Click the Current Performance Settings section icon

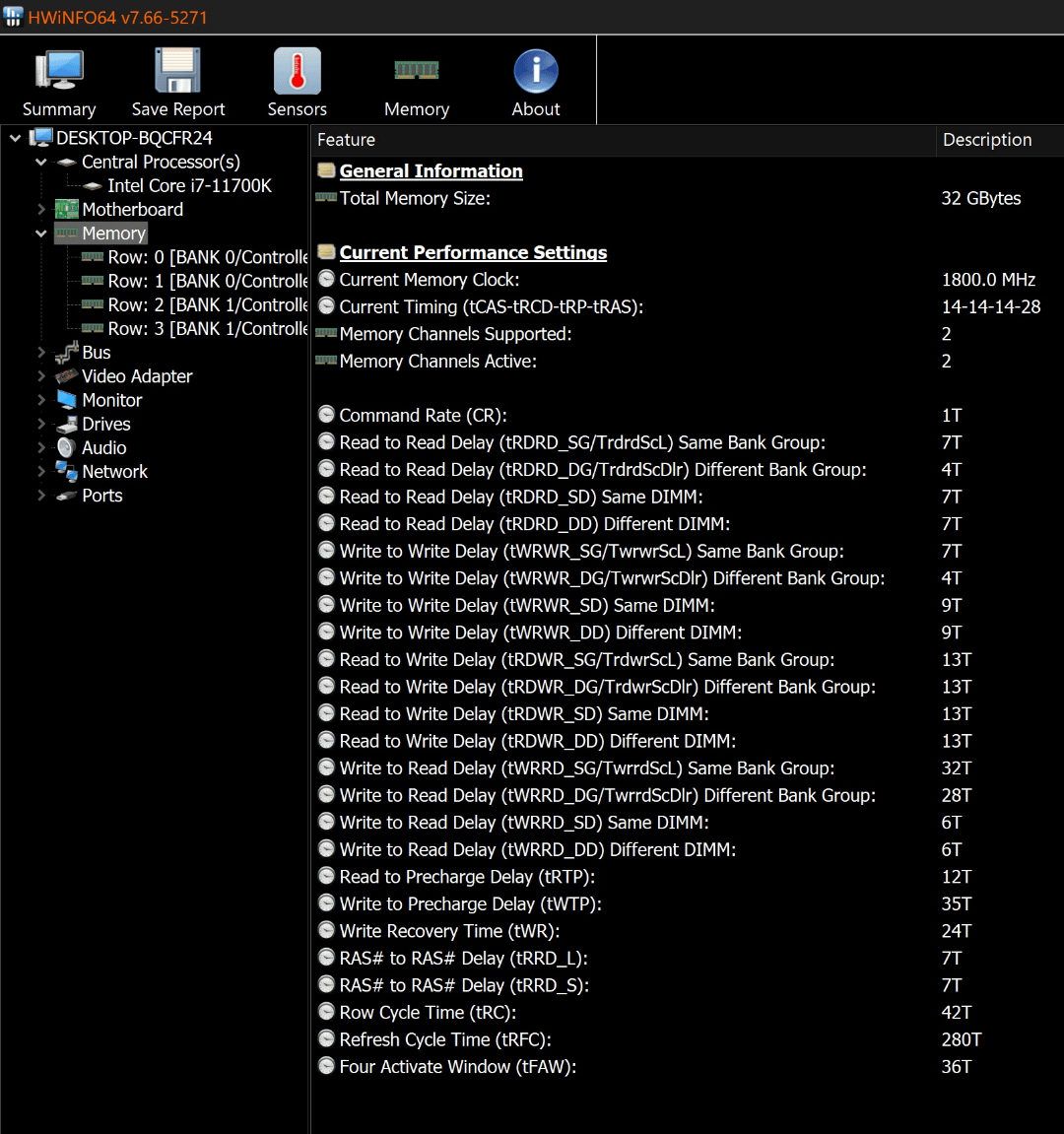coord(326,251)
